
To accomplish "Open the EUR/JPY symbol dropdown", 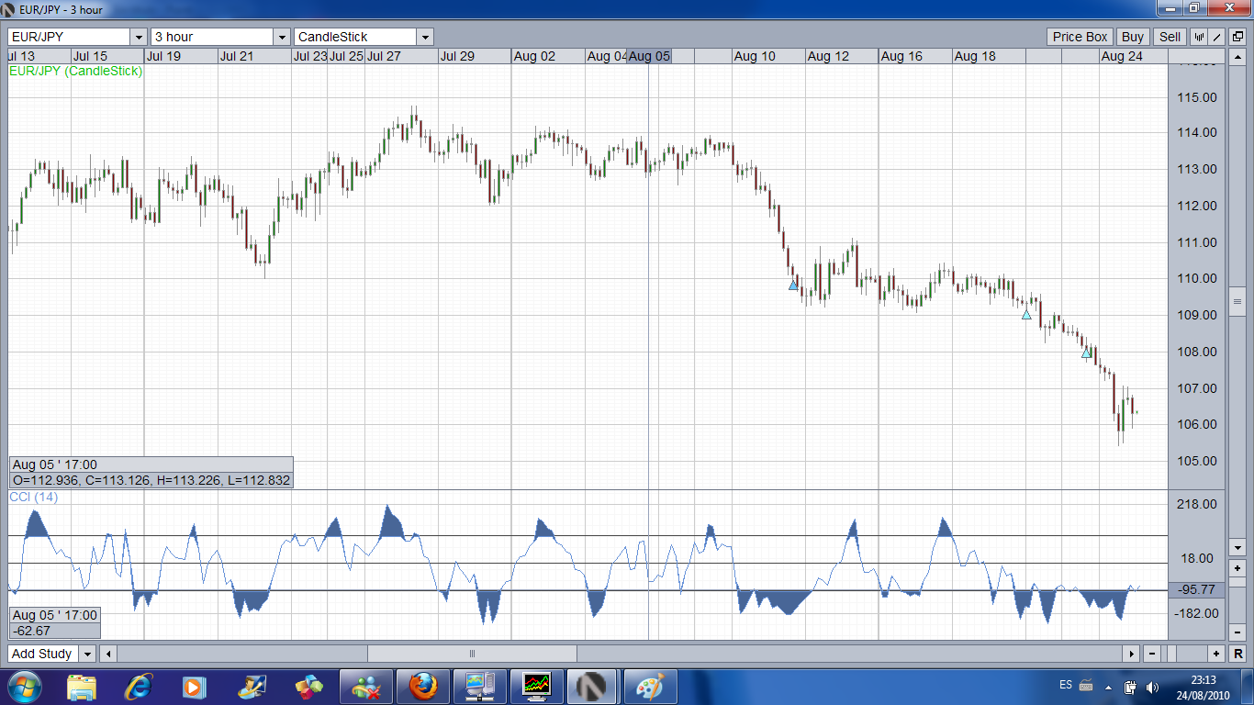I will (139, 37).
